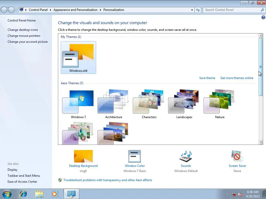Click Save theme link
Image resolution: width=266 pixels, height=199 pixels.
click(x=207, y=78)
